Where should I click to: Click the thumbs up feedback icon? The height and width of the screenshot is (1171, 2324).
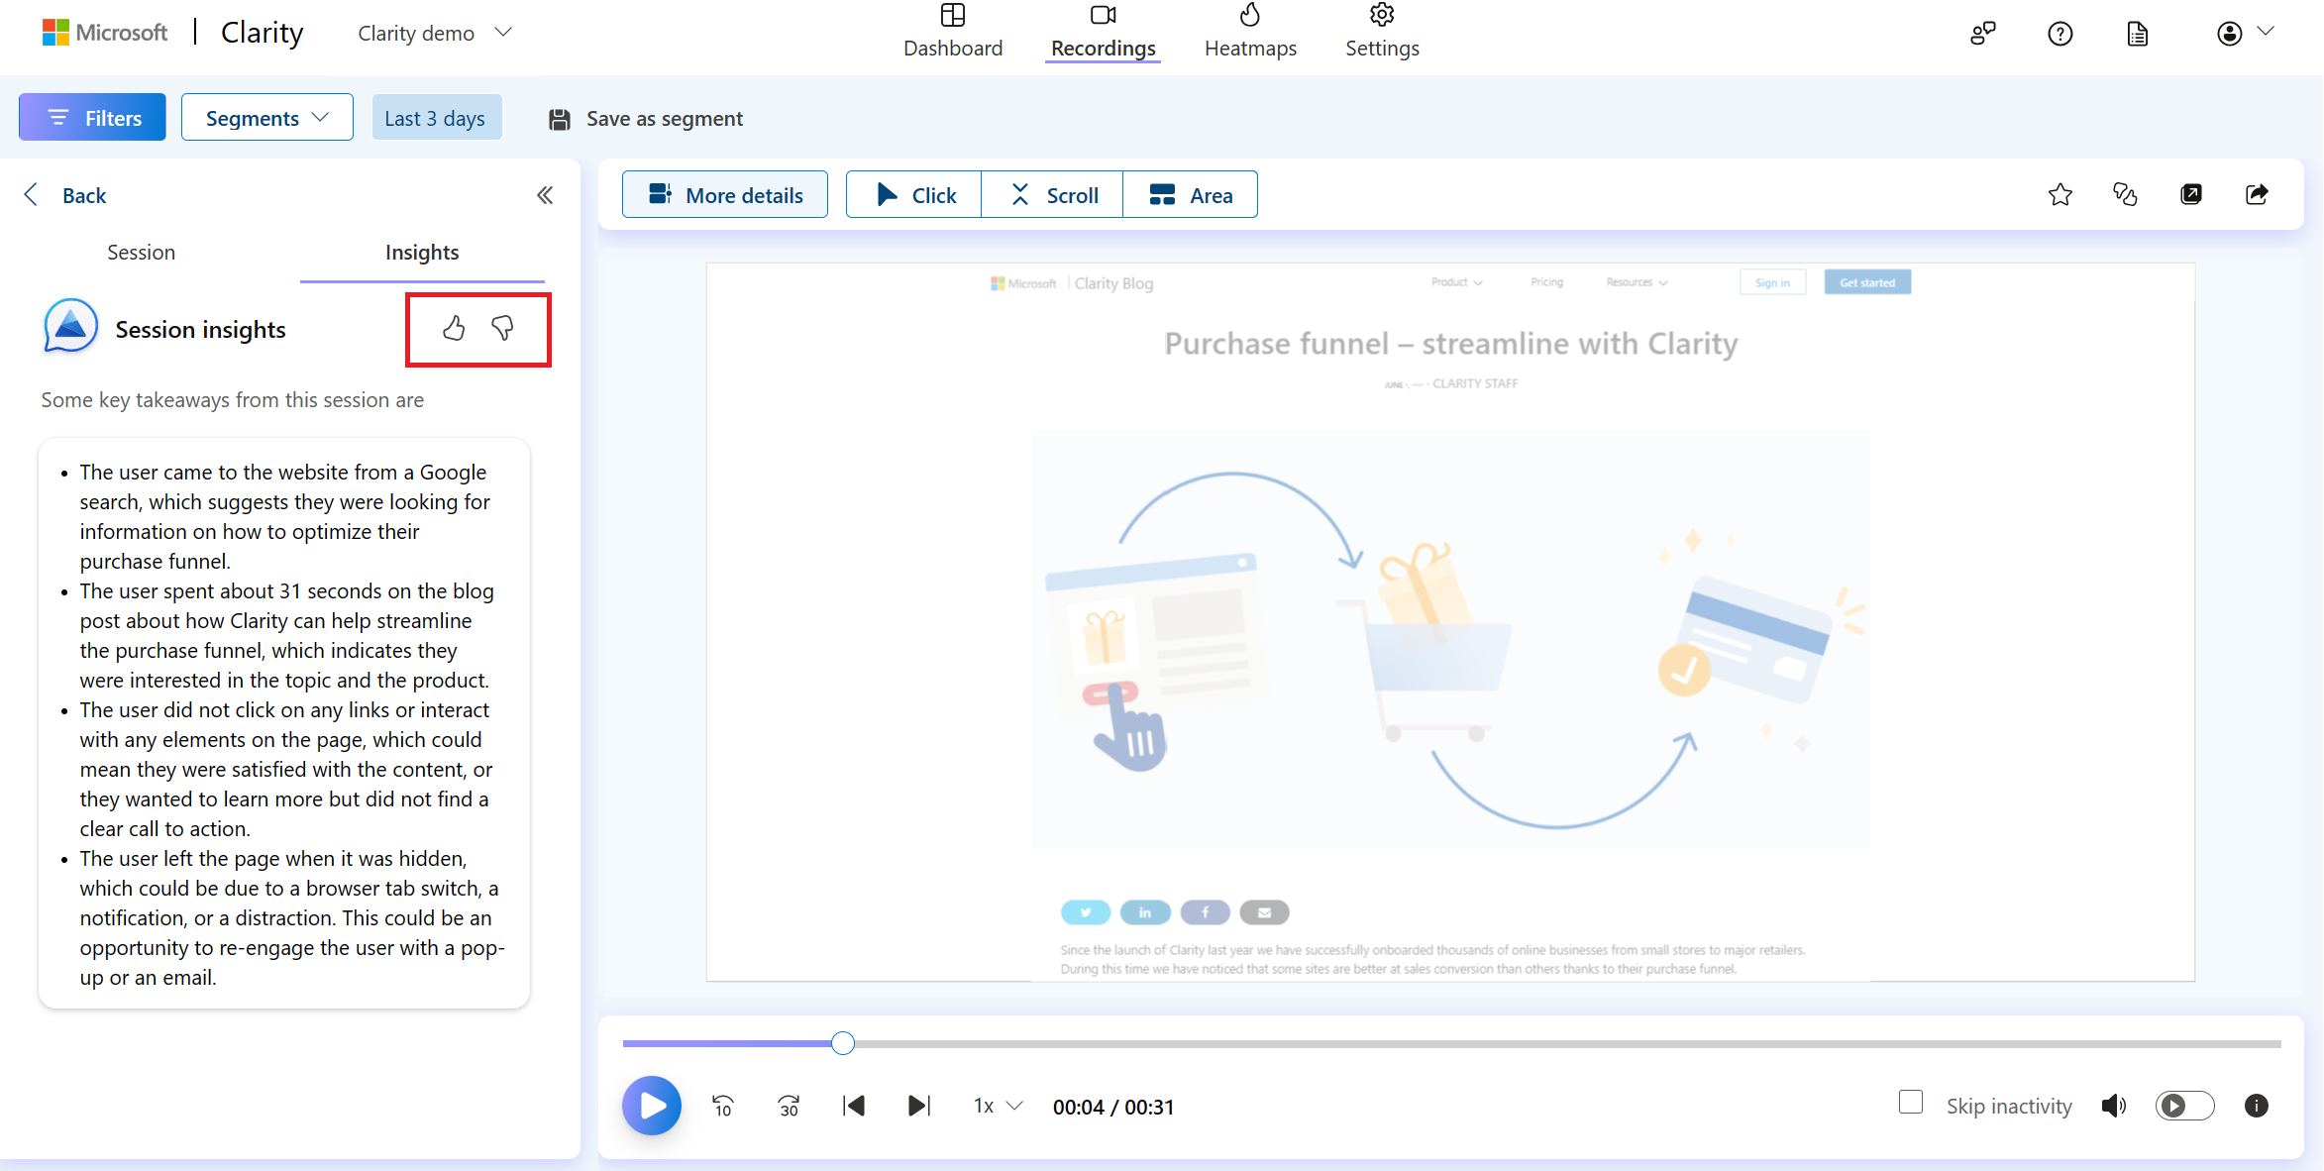[x=454, y=328]
